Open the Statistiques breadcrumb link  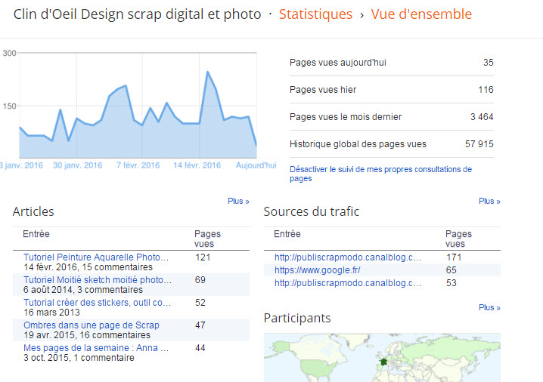pyautogui.click(x=315, y=14)
